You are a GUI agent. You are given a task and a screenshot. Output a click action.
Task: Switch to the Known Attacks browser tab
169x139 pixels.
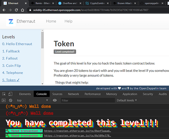[x=125, y=3]
